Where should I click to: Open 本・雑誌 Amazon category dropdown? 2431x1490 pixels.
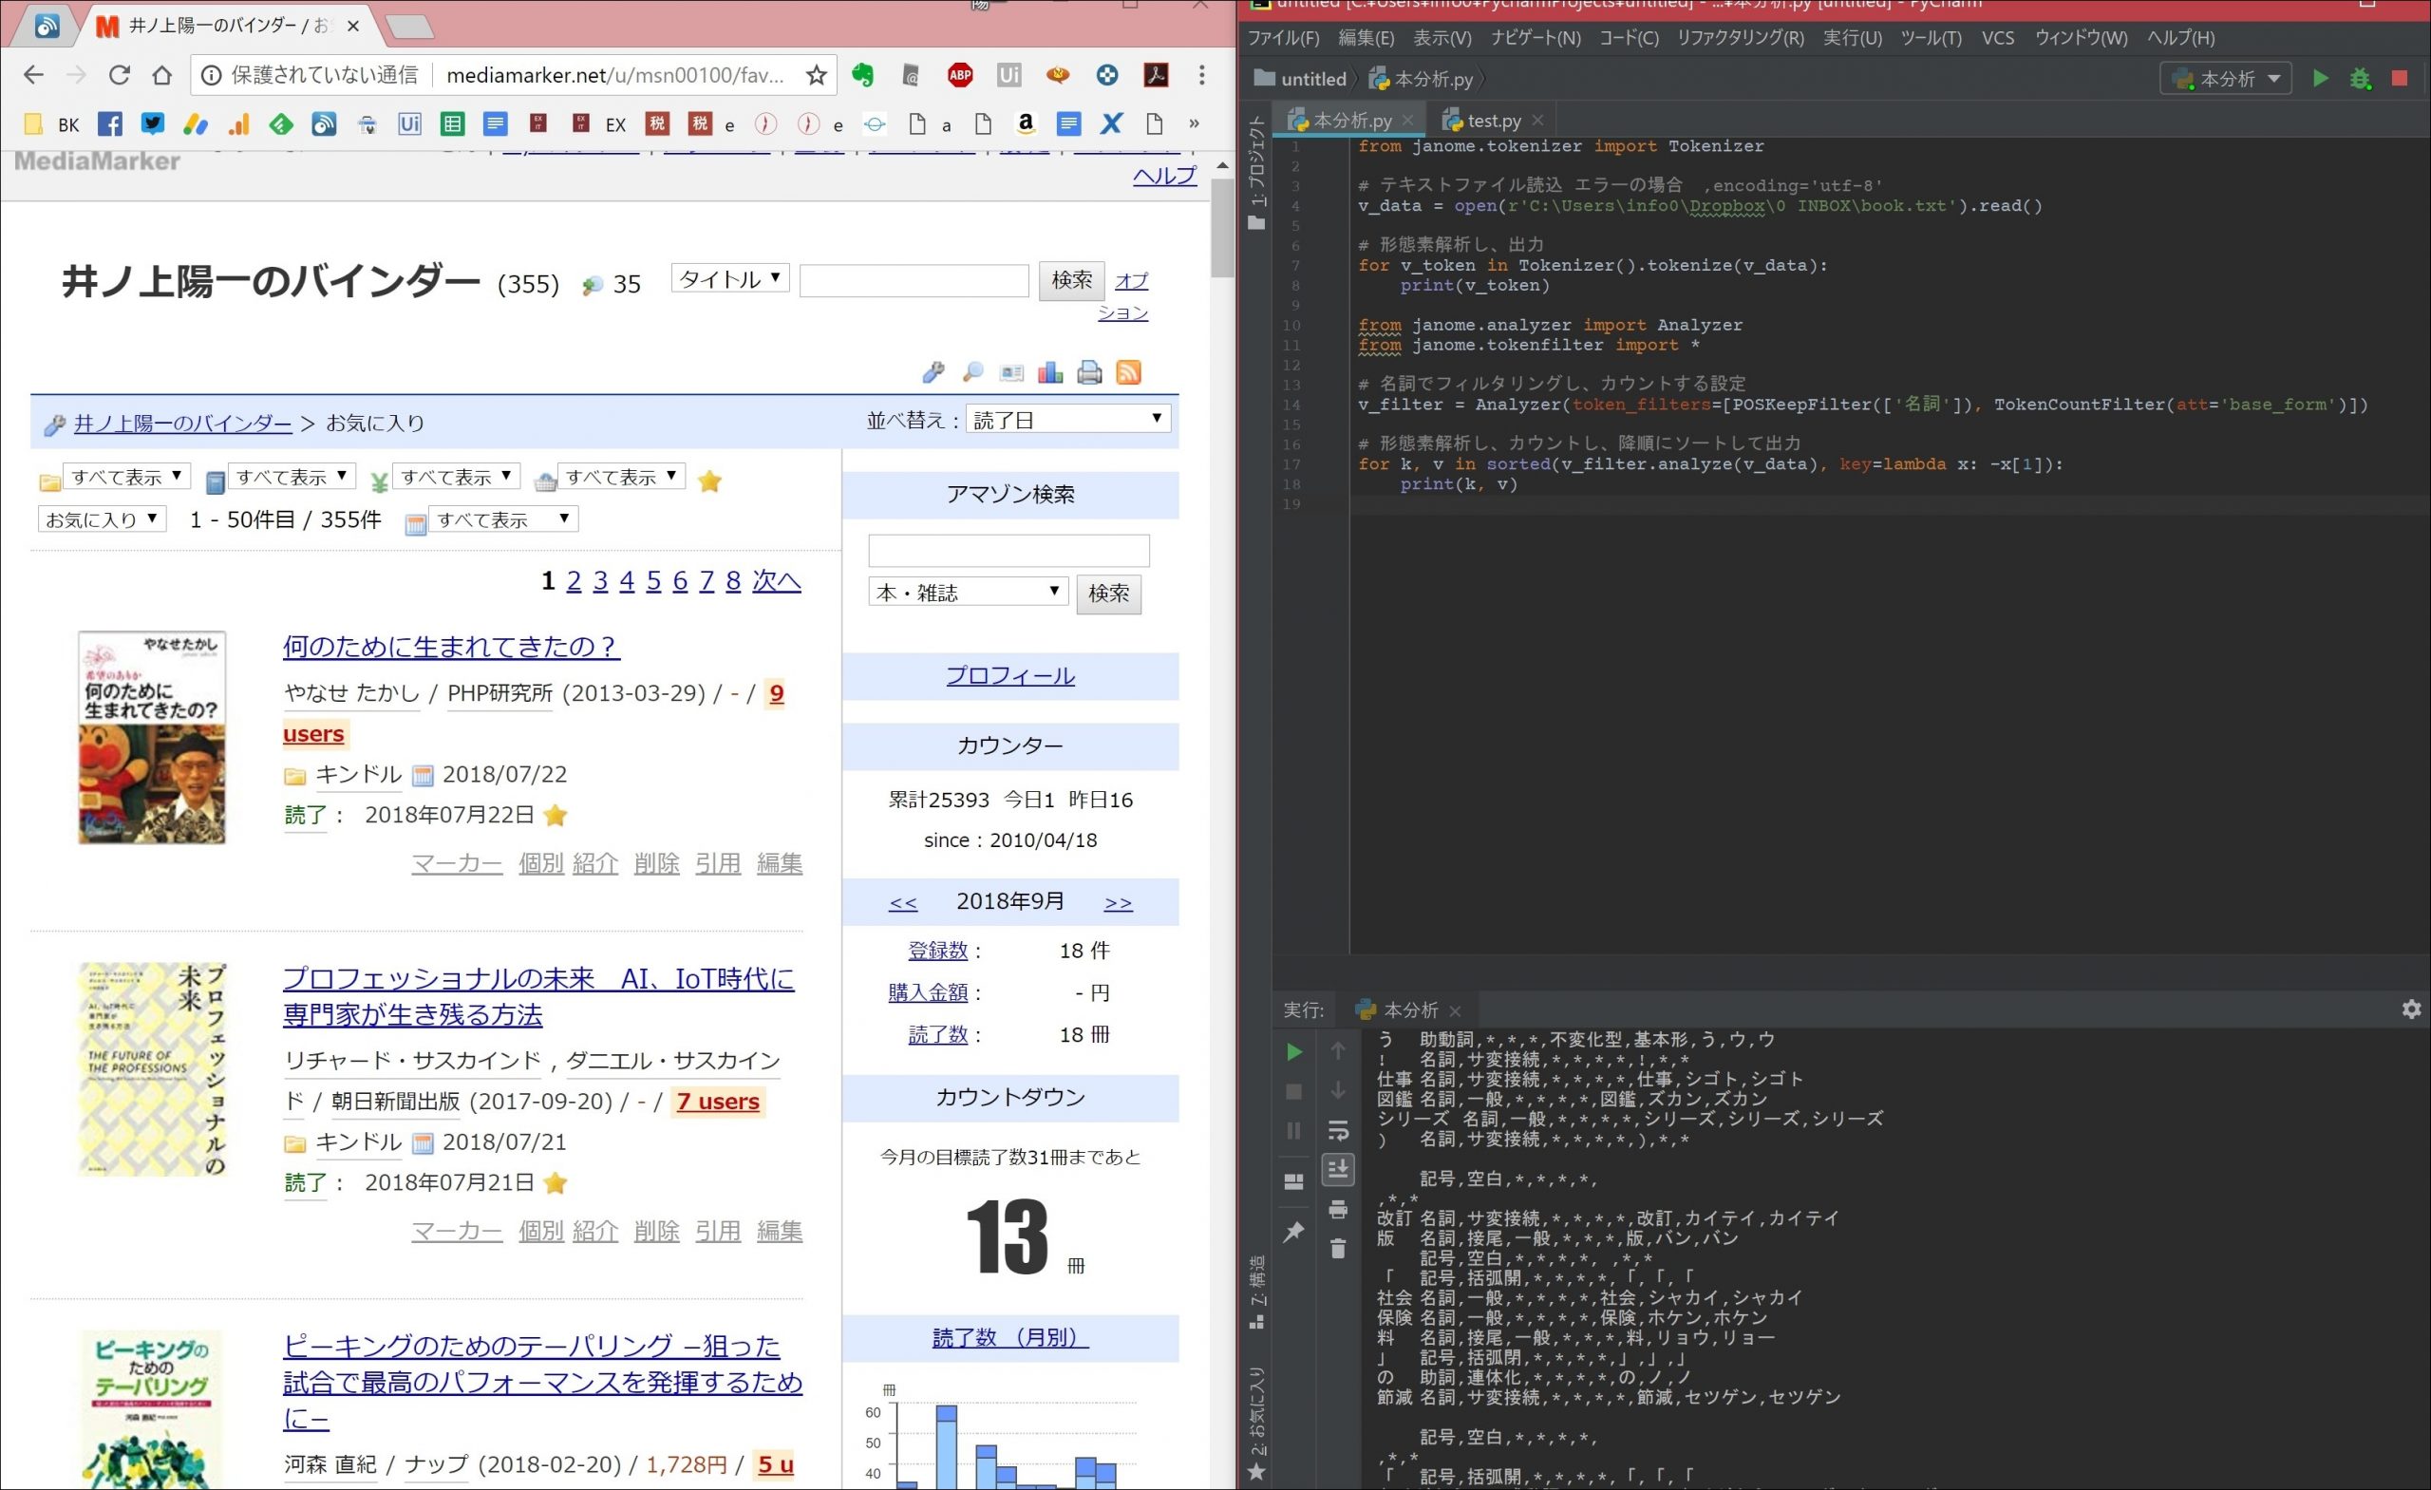click(968, 592)
